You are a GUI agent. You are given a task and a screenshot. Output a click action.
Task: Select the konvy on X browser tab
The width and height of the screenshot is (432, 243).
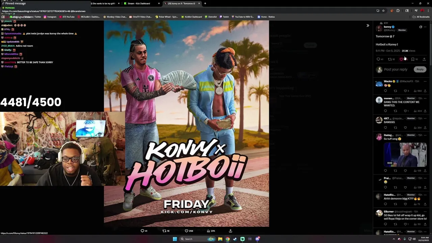[x=182, y=3]
